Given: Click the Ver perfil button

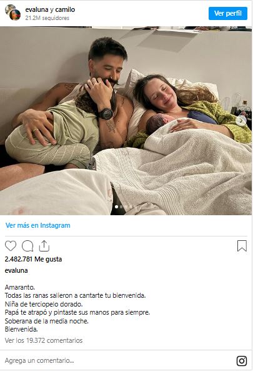Looking at the screenshot, I should click(228, 13).
